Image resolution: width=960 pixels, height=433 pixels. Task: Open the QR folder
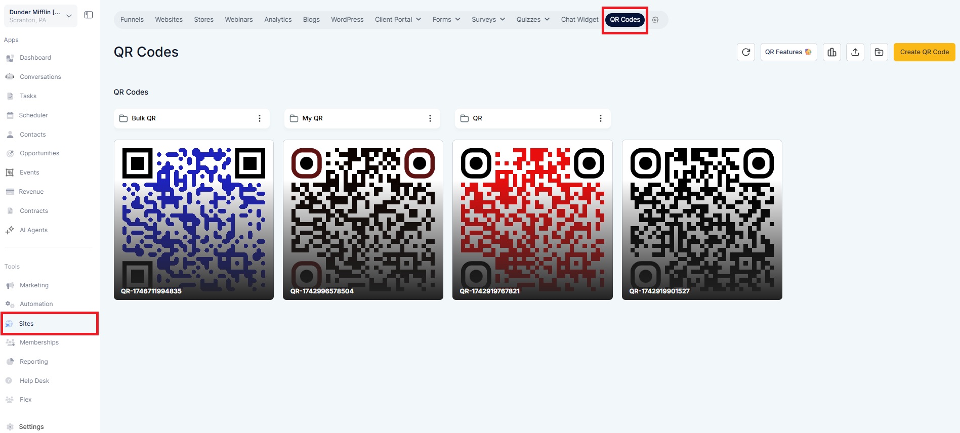[533, 118]
